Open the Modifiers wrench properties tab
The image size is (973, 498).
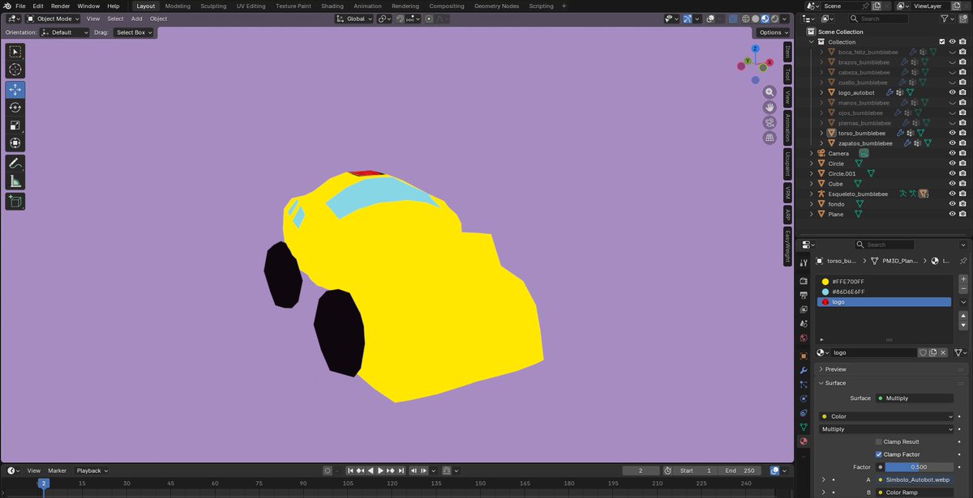[x=804, y=370]
